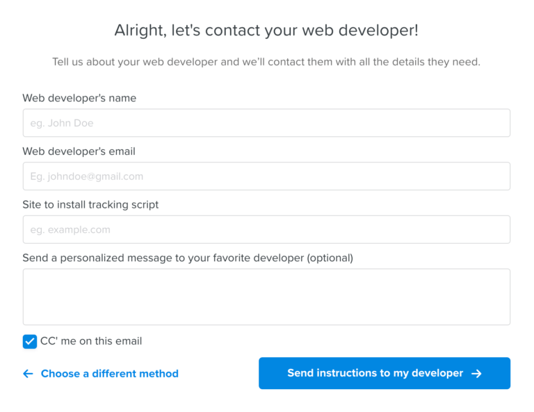
Task: Uncheck the CC' me on this email checkbox
Action: 30,342
